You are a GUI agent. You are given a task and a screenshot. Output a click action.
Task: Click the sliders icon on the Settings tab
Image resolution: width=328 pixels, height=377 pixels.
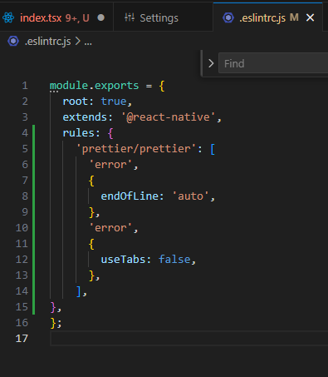pyautogui.click(x=130, y=17)
